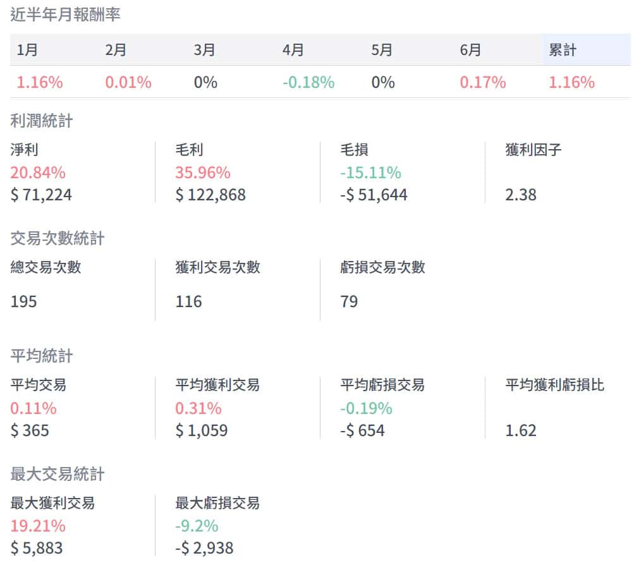Select the 毛利 percentage 35.96%
This screenshot has height=577, width=634.
(x=203, y=173)
